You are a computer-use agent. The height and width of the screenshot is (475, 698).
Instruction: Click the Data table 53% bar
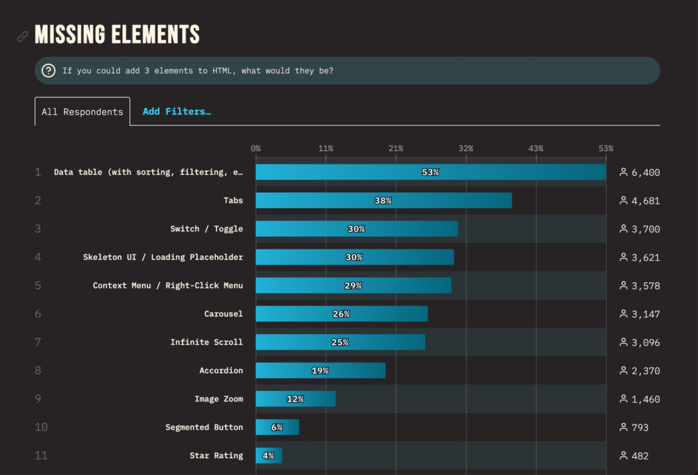[x=430, y=172]
